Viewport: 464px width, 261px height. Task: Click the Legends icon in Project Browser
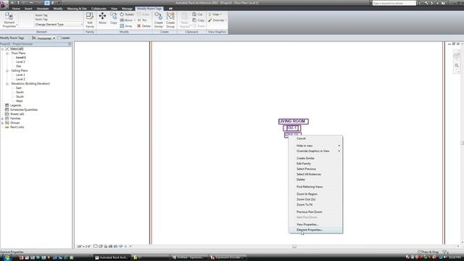tap(7, 105)
